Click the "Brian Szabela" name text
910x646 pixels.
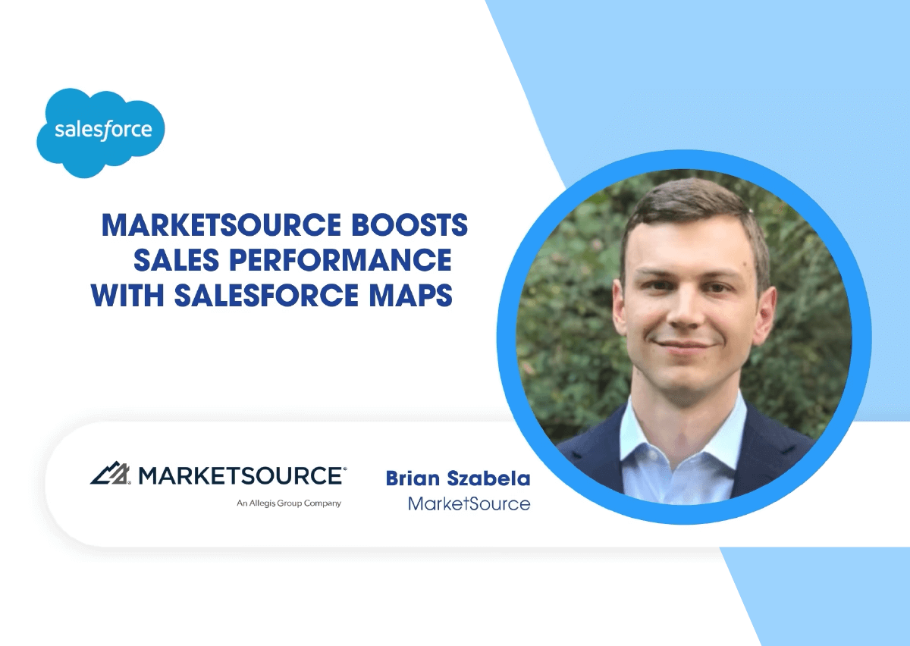[x=457, y=478]
